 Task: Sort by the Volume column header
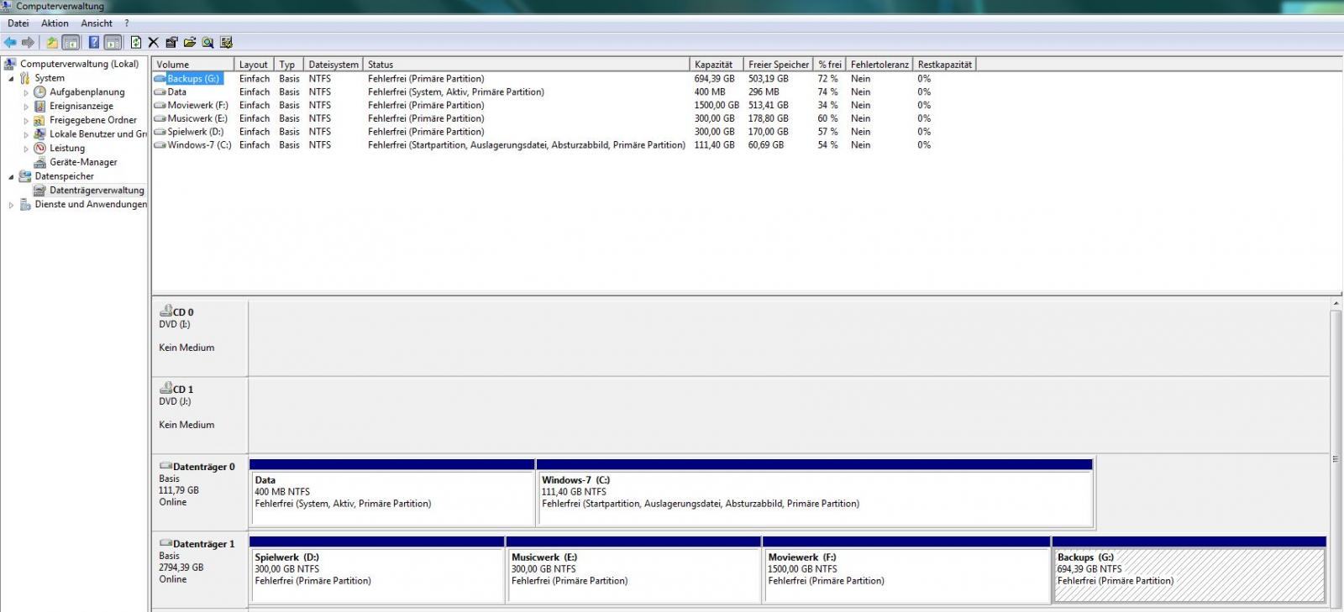pos(192,64)
